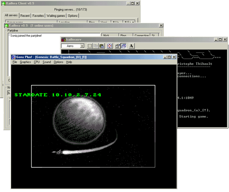Sort by the Nick column header

tap(110, 35)
